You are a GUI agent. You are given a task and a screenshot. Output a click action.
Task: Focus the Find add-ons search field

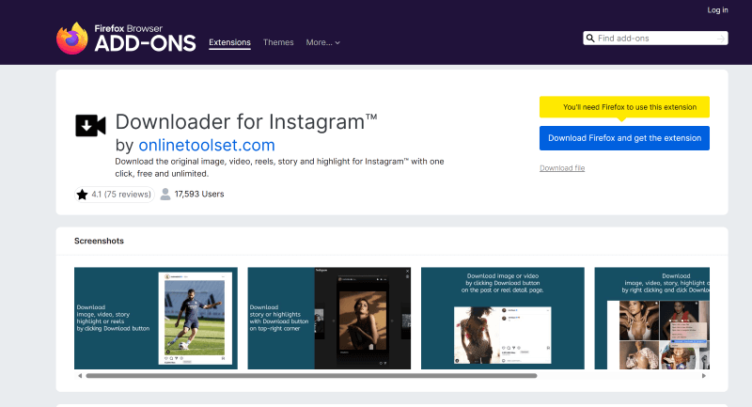(x=655, y=39)
